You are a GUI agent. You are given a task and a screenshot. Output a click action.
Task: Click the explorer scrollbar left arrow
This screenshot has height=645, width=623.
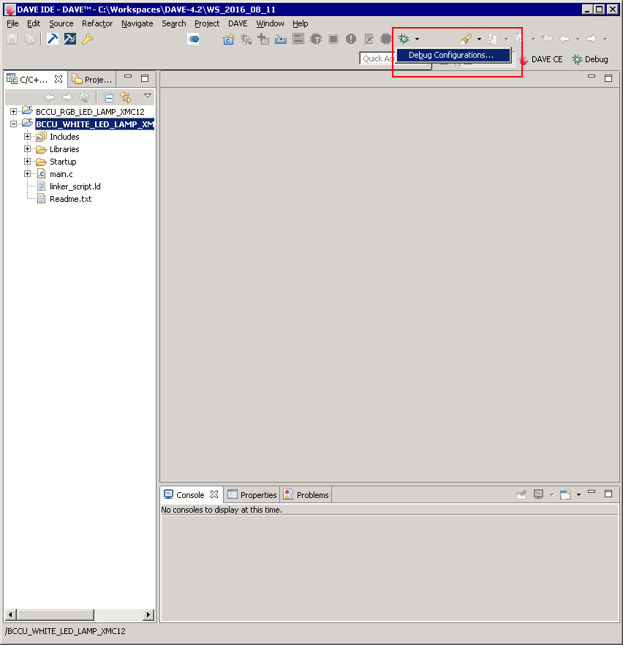click(11, 615)
